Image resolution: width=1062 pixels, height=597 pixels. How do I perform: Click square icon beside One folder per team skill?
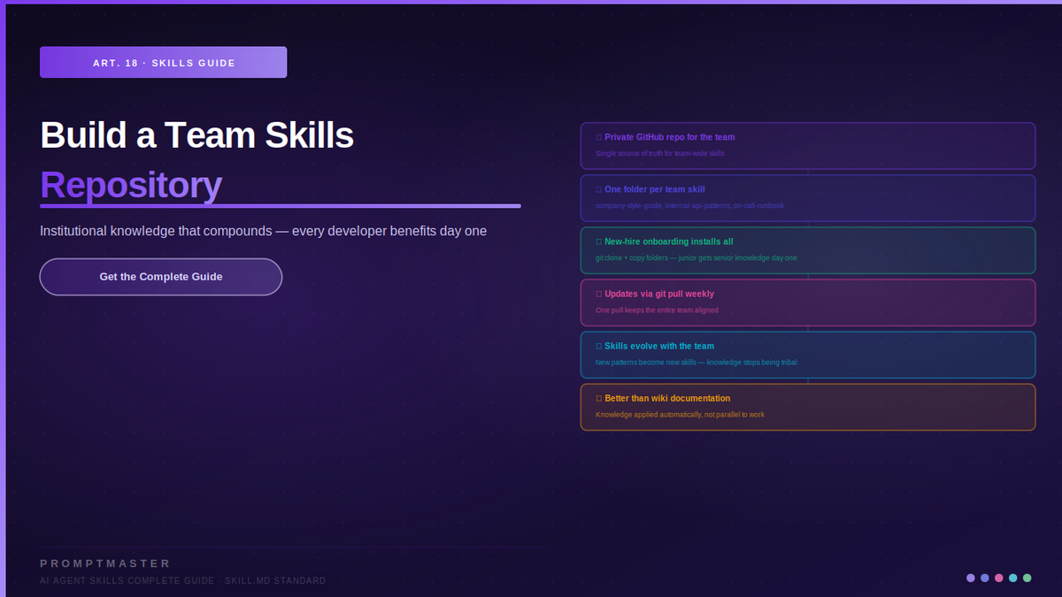click(x=598, y=189)
